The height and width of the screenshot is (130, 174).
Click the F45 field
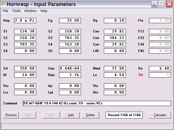click(x=160, y=51)
